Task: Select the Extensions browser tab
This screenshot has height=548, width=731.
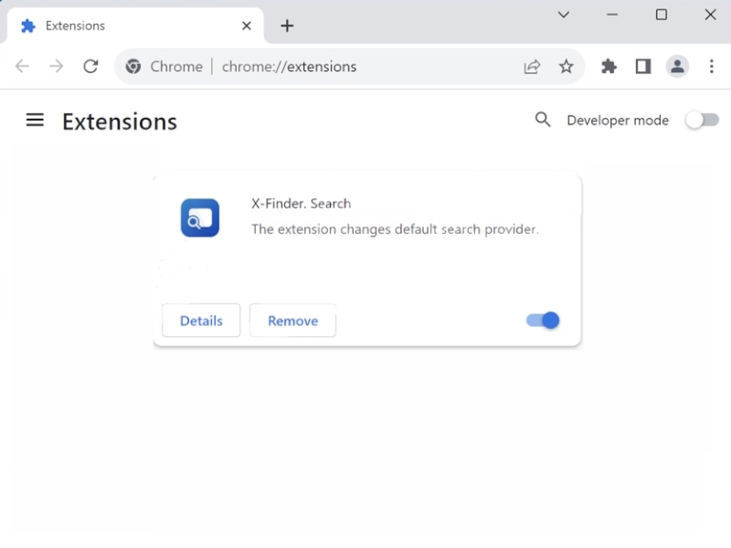Action: pyautogui.click(x=128, y=26)
